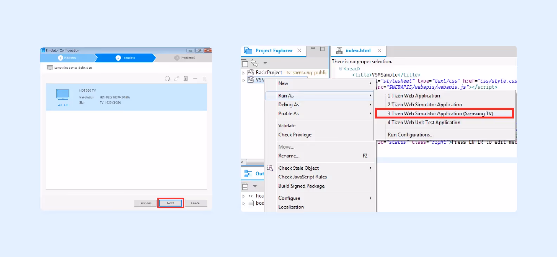Refresh the device template list
Image resolution: width=557 pixels, height=257 pixels.
[x=167, y=79]
